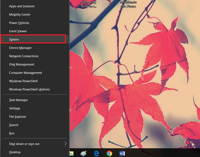This screenshot has height=157, width=200.
Task: Select Run from the menu
Action: [12, 133]
